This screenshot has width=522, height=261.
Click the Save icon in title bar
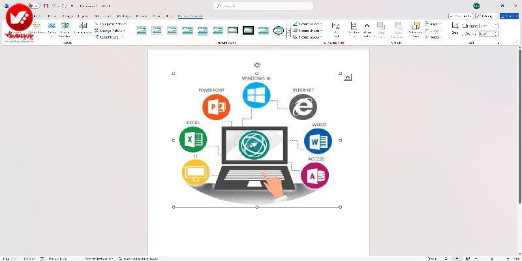(x=46, y=6)
